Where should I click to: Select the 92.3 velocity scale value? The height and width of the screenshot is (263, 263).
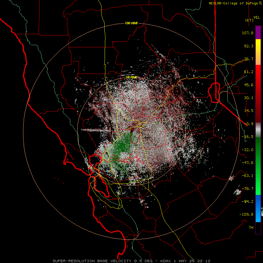(249, 46)
